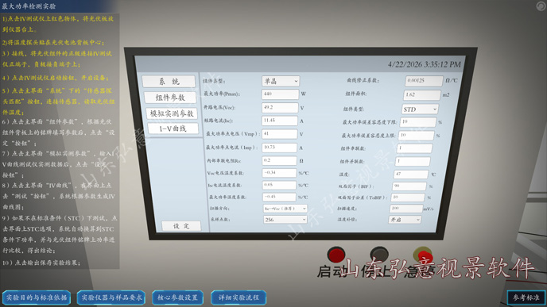Click the dark 停止 stop knob
547x307 pixels.
tap(379, 254)
